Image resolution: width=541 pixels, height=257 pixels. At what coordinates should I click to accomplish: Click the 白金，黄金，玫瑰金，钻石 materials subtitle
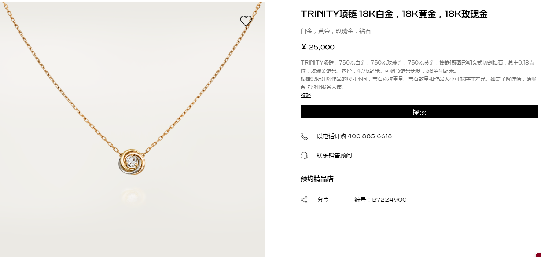pyautogui.click(x=336, y=31)
